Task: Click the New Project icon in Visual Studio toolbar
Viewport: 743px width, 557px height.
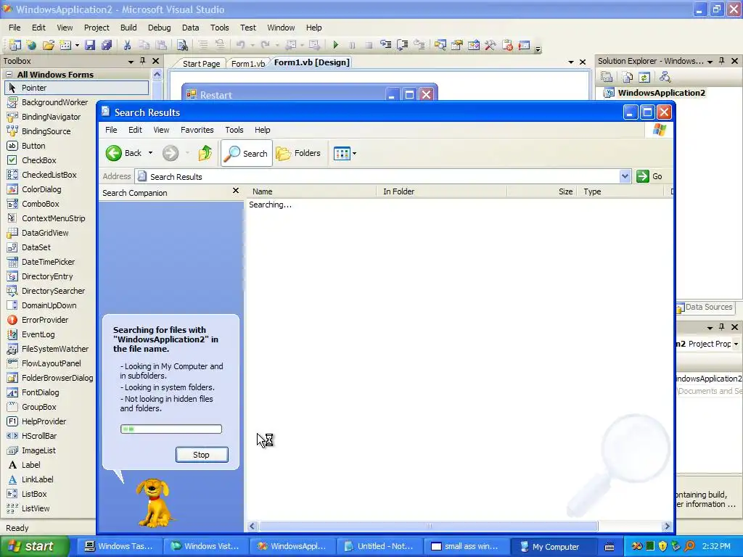Action: [15, 45]
